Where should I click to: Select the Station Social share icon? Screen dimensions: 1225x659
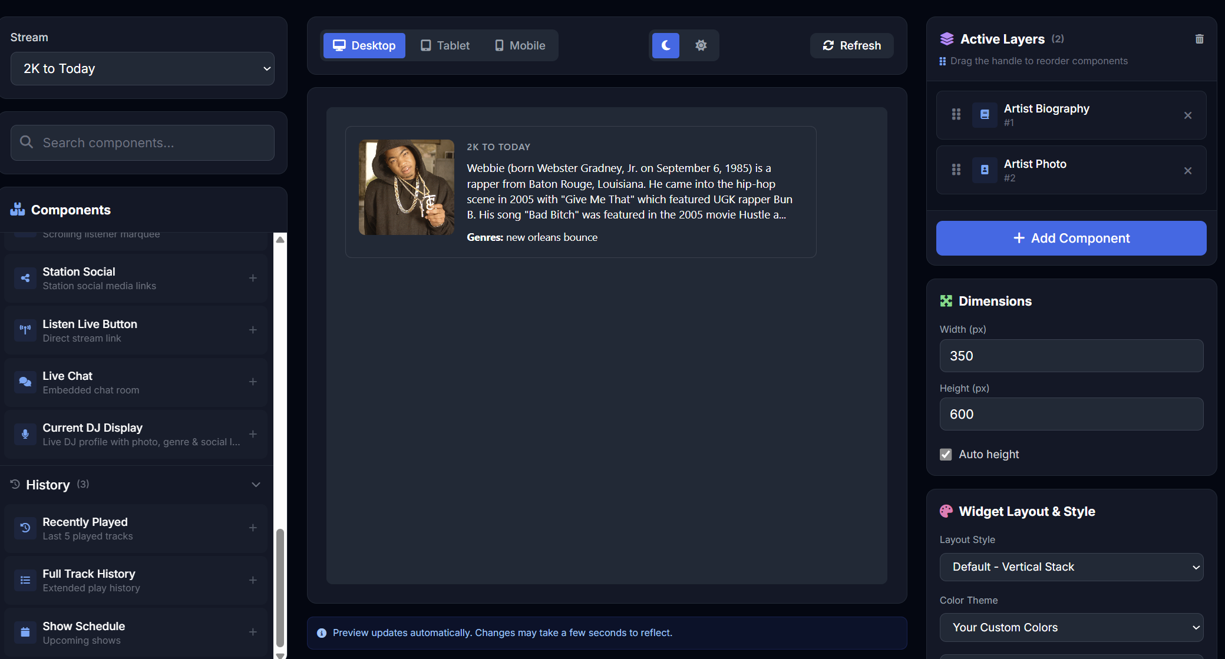tap(25, 278)
